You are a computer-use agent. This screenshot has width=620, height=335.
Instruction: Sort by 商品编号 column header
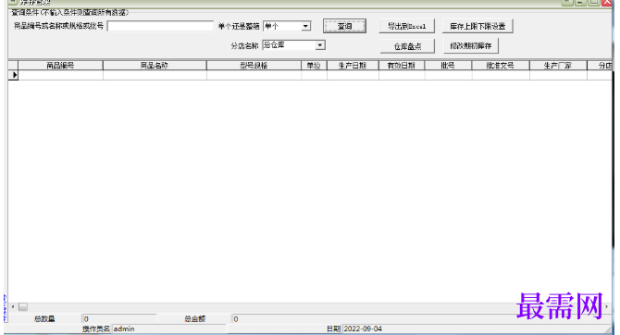pos(60,66)
